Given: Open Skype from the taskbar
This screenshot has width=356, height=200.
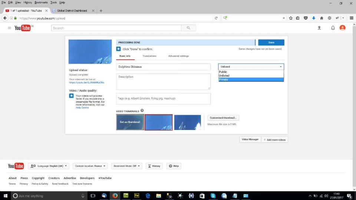Looking at the screenshot, I should click(213, 196).
